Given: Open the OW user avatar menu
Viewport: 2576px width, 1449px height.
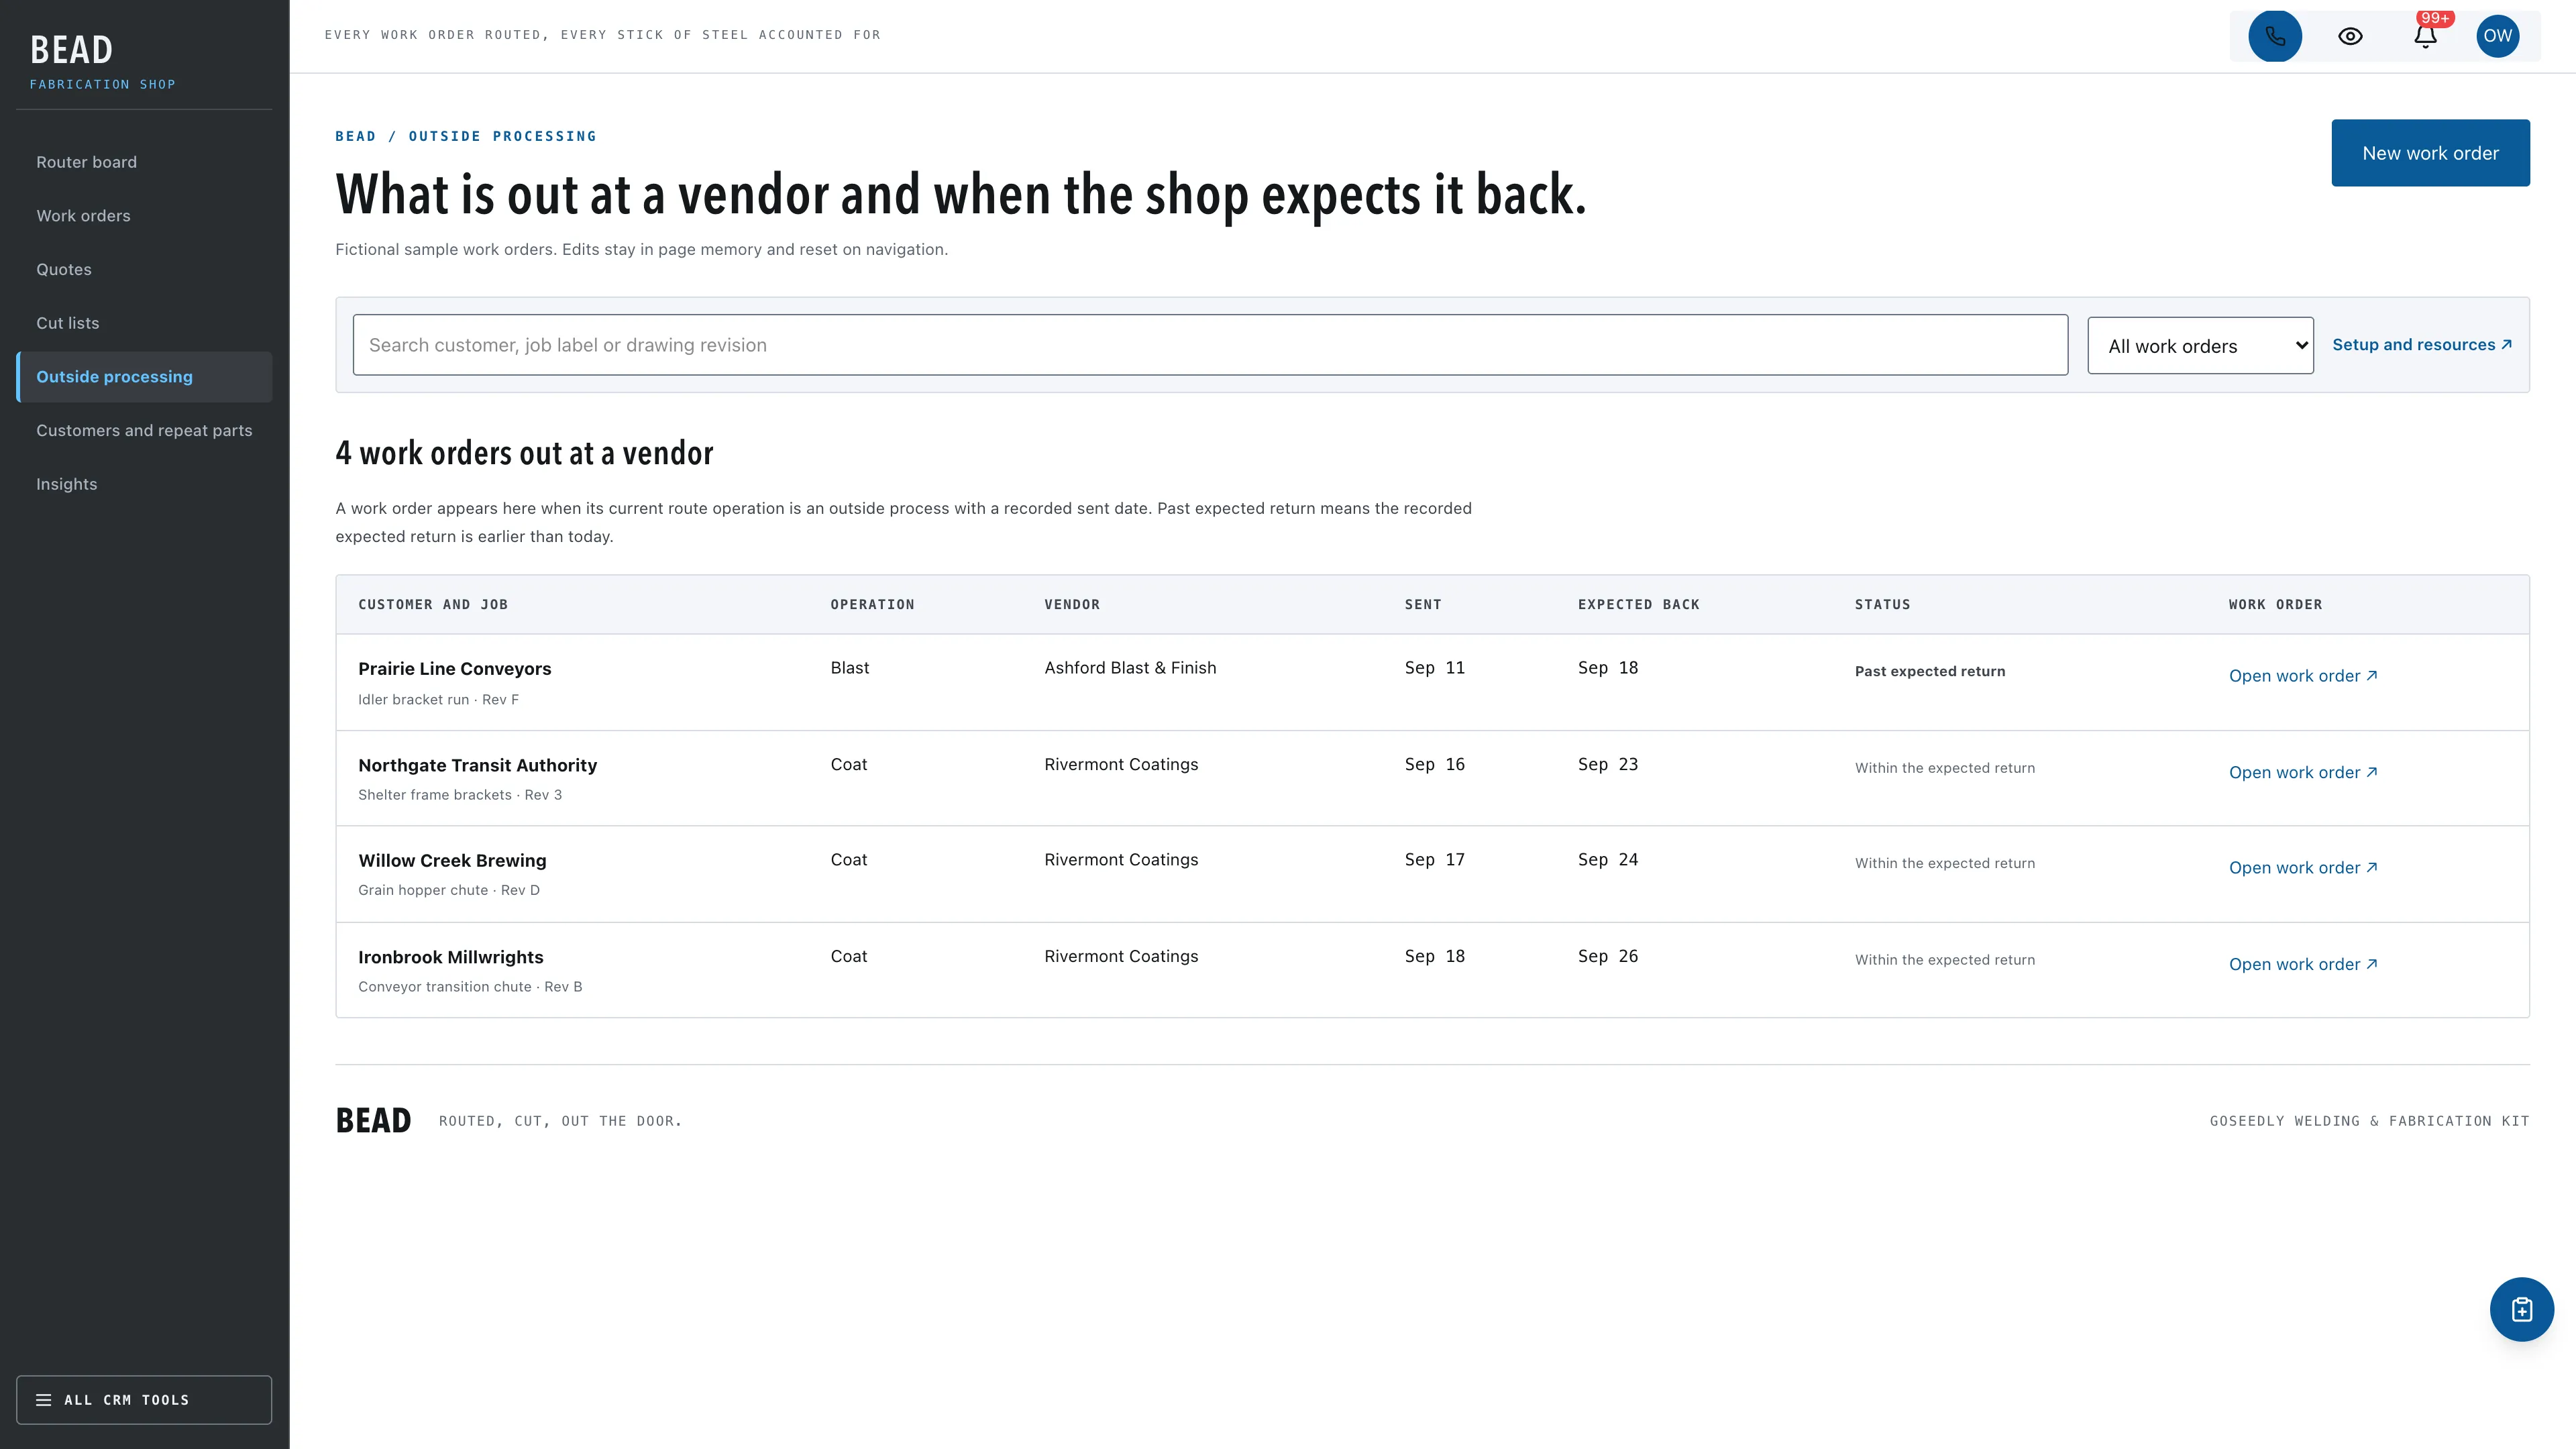Looking at the screenshot, I should point(2497,36).
